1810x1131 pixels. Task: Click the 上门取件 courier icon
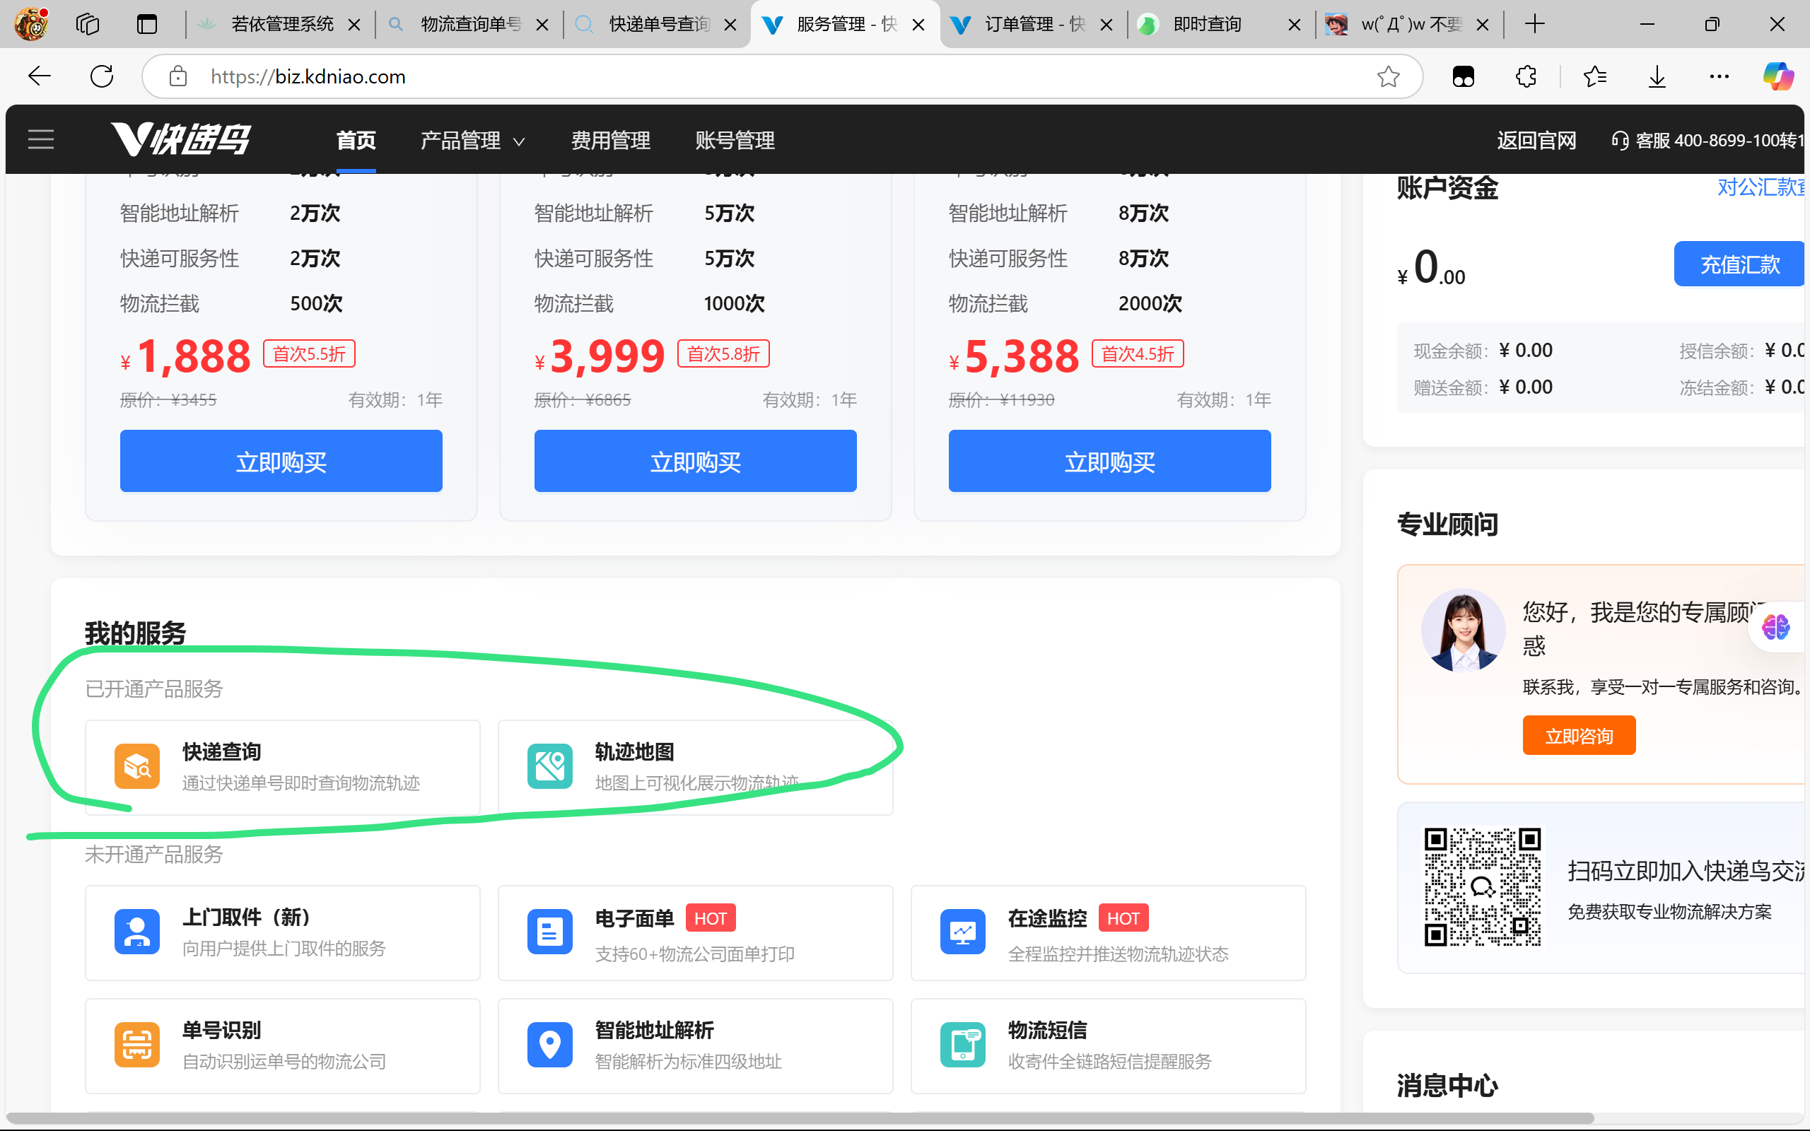point(137,931)
